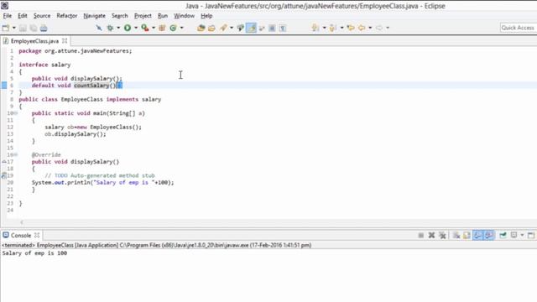Click the Terminate console icon
Image resolution: width=537 pixels, height=302 pixels.
[x=421, y=235]
